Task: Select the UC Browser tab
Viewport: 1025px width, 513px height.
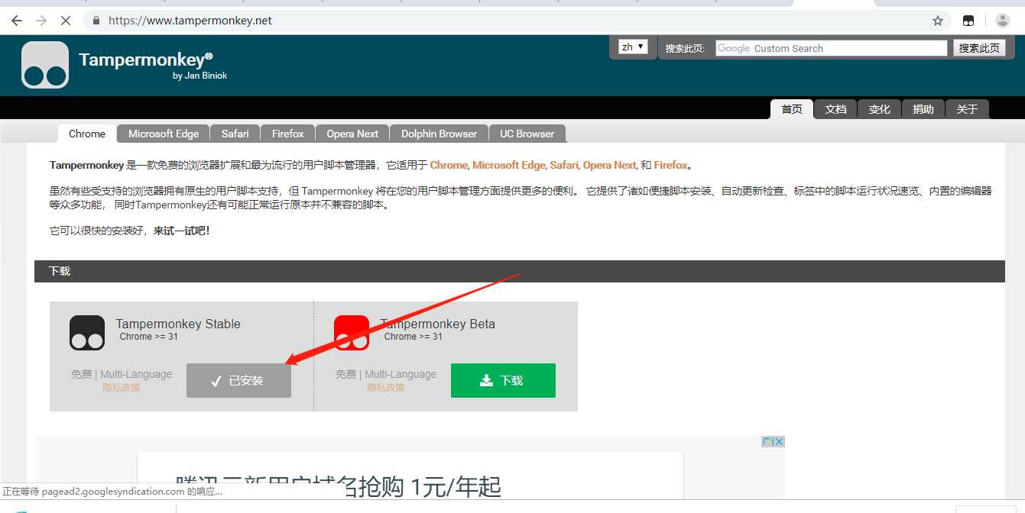Action: (x=527, y=134)
